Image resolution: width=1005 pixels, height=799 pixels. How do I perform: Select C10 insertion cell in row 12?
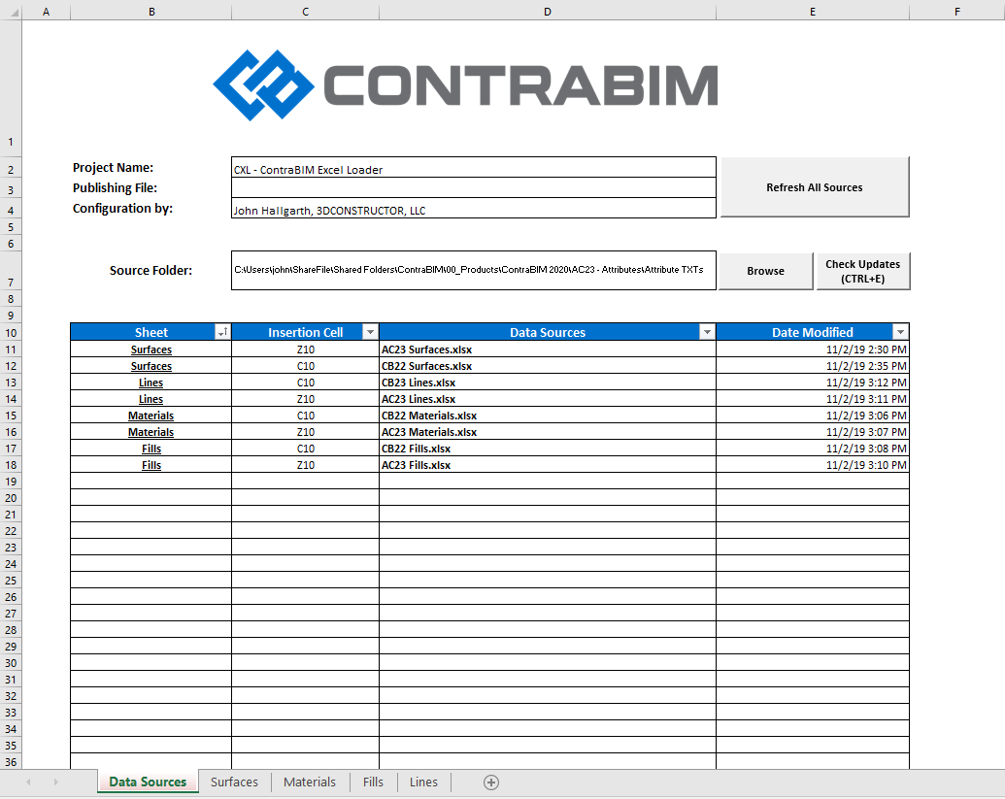click(x=305, y=366)
